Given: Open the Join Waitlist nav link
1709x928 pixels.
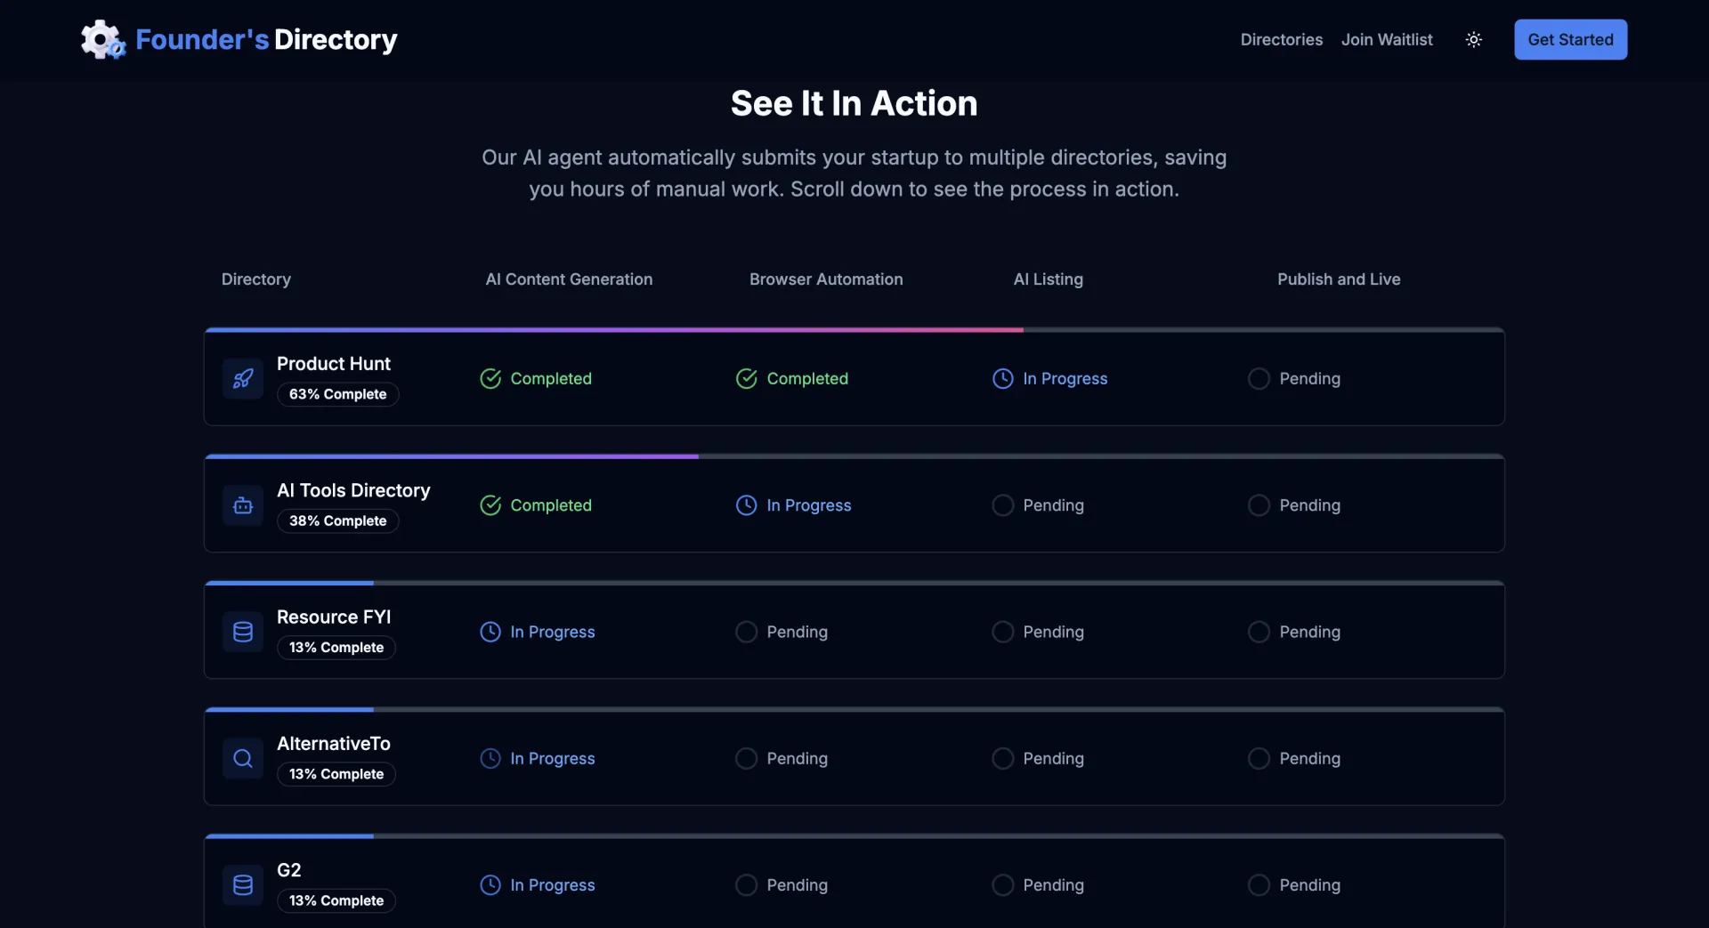Looking at the screenshot, I should coord(1386,40).
